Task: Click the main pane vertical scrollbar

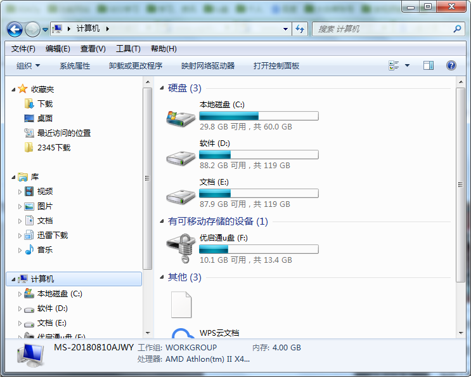Action: pyautogui.click(x=461, y=184)
